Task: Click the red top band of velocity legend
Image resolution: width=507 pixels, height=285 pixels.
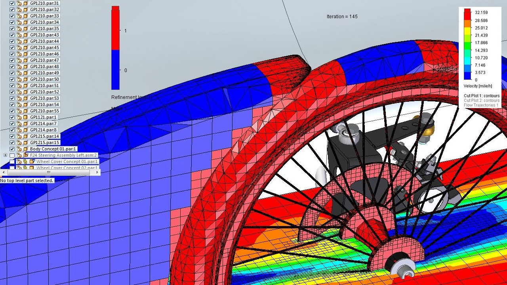Action: (x=467, y=14)
